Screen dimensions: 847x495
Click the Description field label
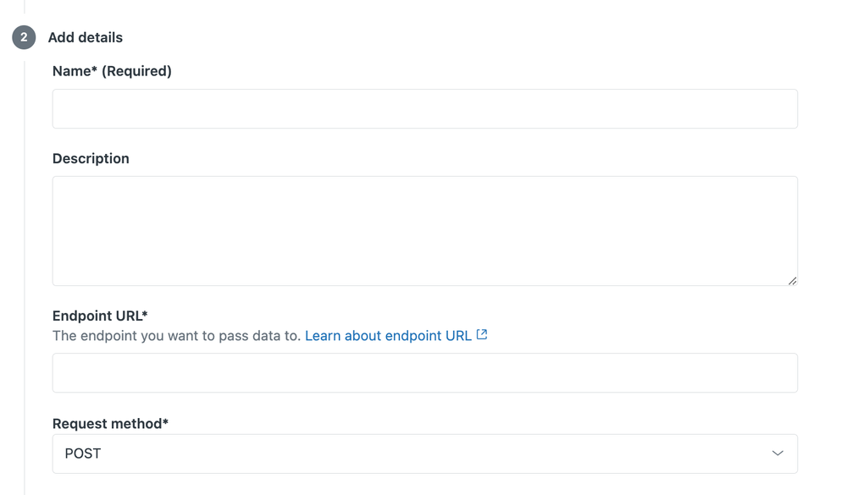click(x=91, y=158)
